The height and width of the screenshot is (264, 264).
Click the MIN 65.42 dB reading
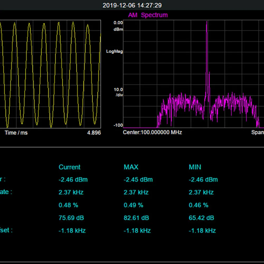click(201, 218)
